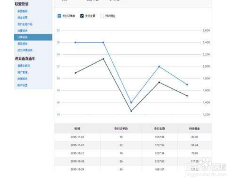Click the amount cell 1257.38
This screenshot has height=183, width=241.
159,153
